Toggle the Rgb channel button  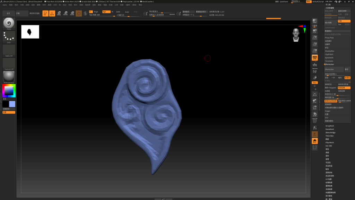tap(105, 11)
